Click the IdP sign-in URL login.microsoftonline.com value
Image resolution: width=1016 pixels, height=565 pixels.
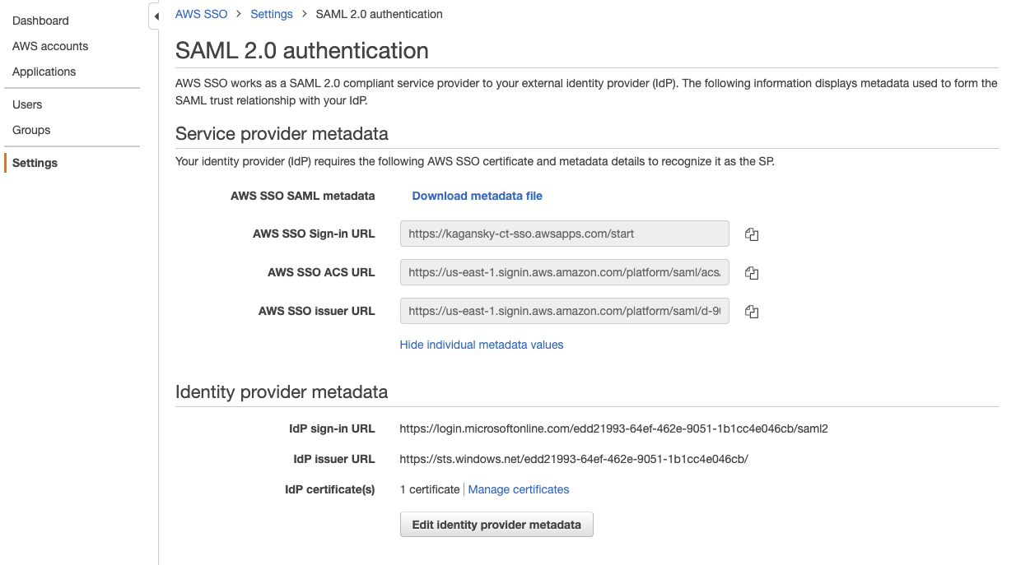pos(614,428)
